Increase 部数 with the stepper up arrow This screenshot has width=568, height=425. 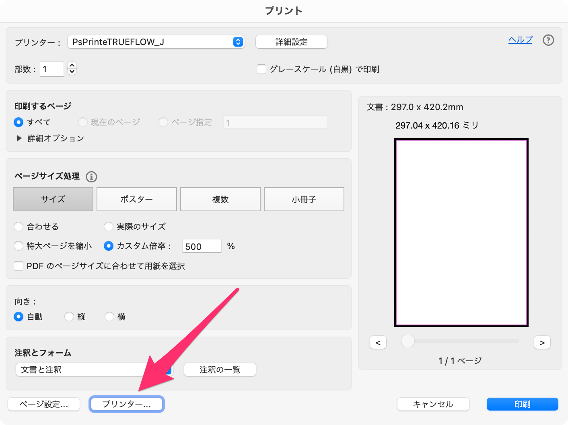point(71,66)
